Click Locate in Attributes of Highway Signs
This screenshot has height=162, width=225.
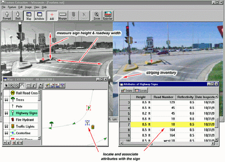tap(141, 90)
